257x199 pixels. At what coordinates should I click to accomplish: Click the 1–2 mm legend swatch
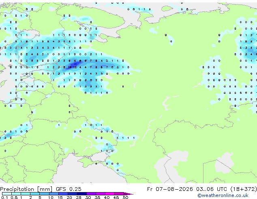(26, 194)
